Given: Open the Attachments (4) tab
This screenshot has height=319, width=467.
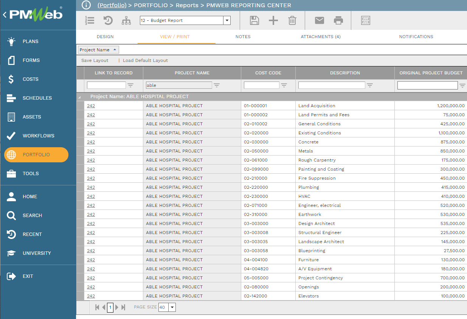Looking at the screenshot, I should (x=321, y=37).
